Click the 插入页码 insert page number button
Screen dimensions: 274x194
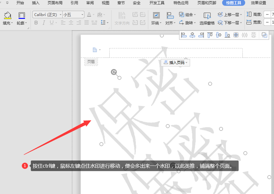[x=175, y=62]
